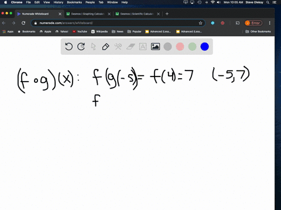Viewport: 281px width, 210px height.
Task: Click the Time Machine clock icon
Action: (x=200, y=2)
